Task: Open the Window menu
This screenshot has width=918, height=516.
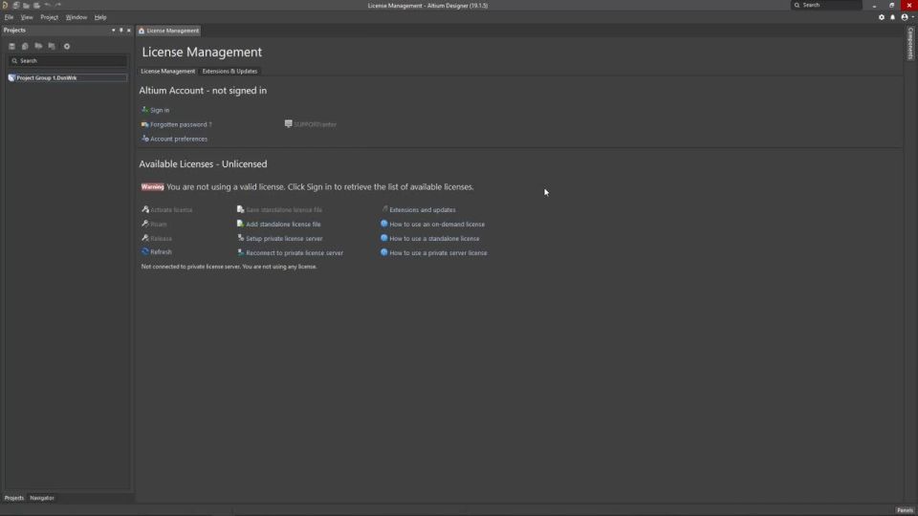Action: [76, 17]
